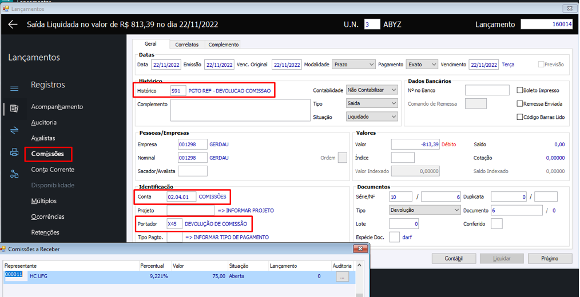Image resolution: width=580 pixels, height=297 pixels.
Task: Open Acompanhamento in the Registros menu
Action: point(57,107)
